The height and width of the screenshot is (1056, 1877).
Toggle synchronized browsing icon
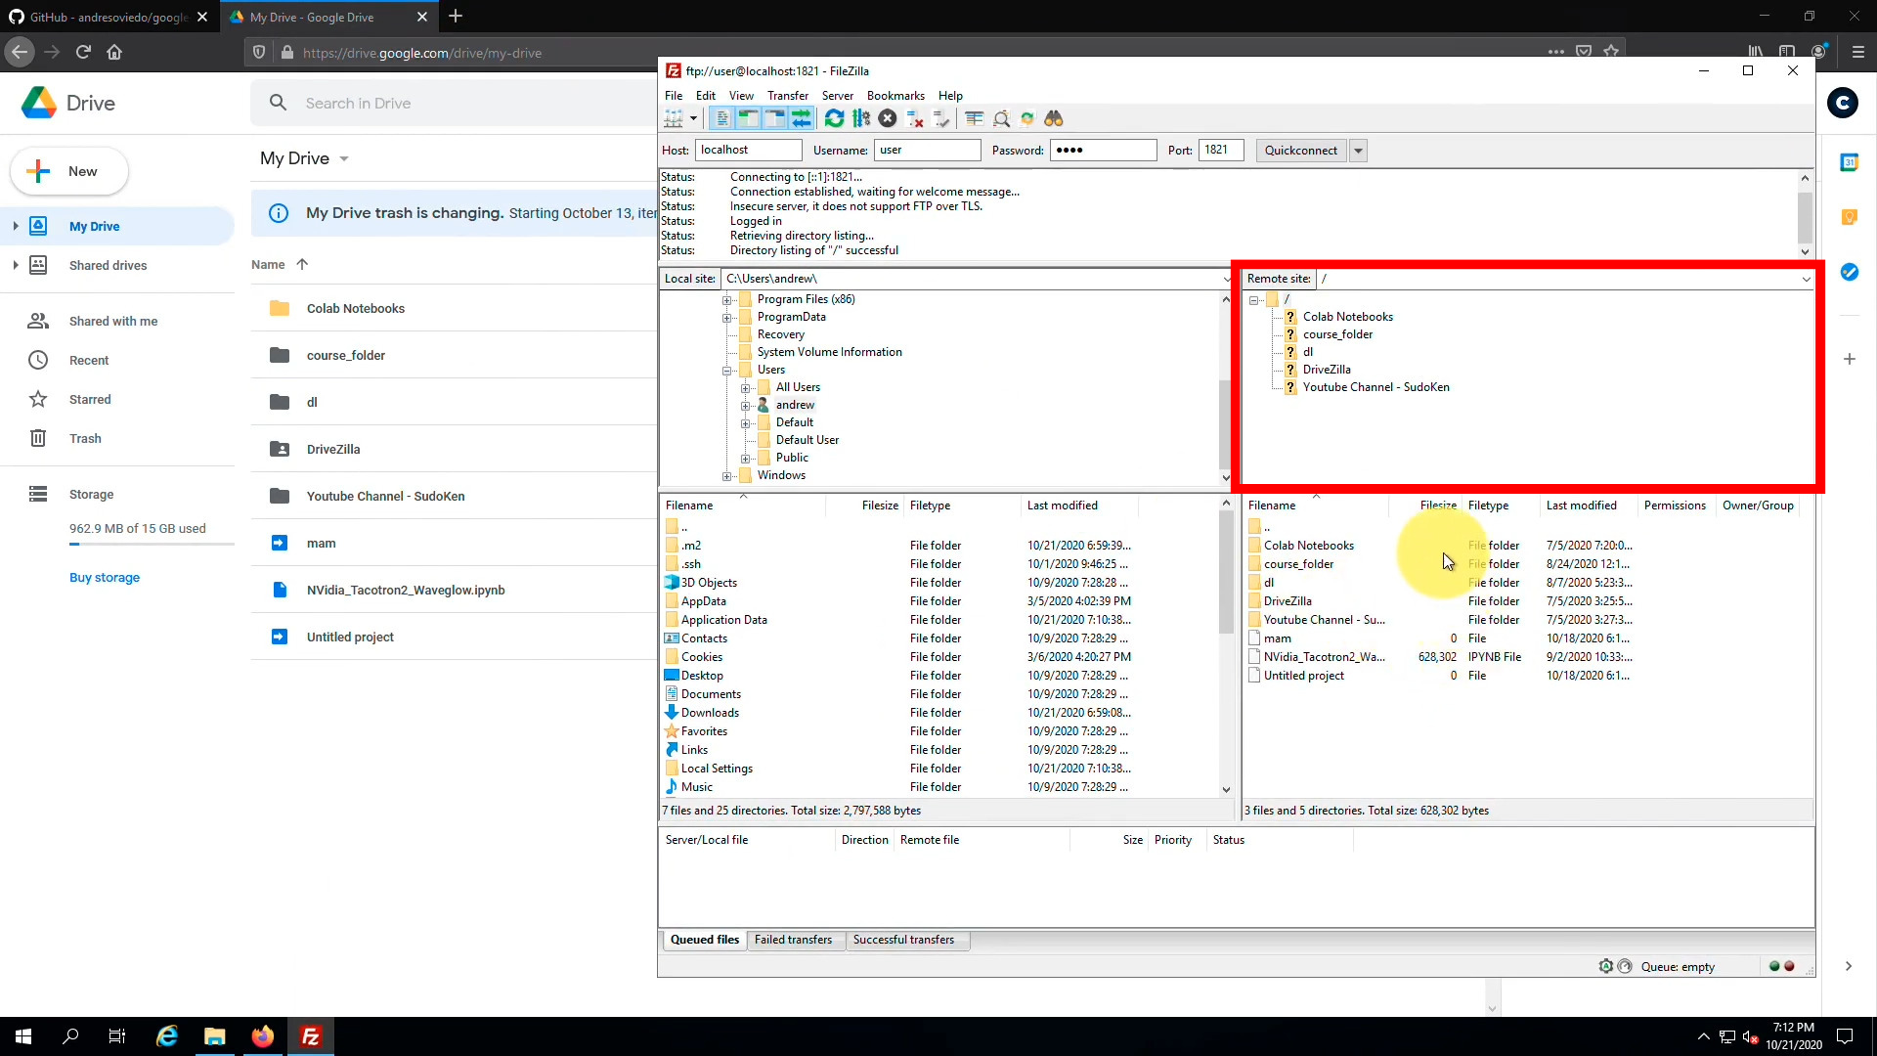click(1027, 118)
